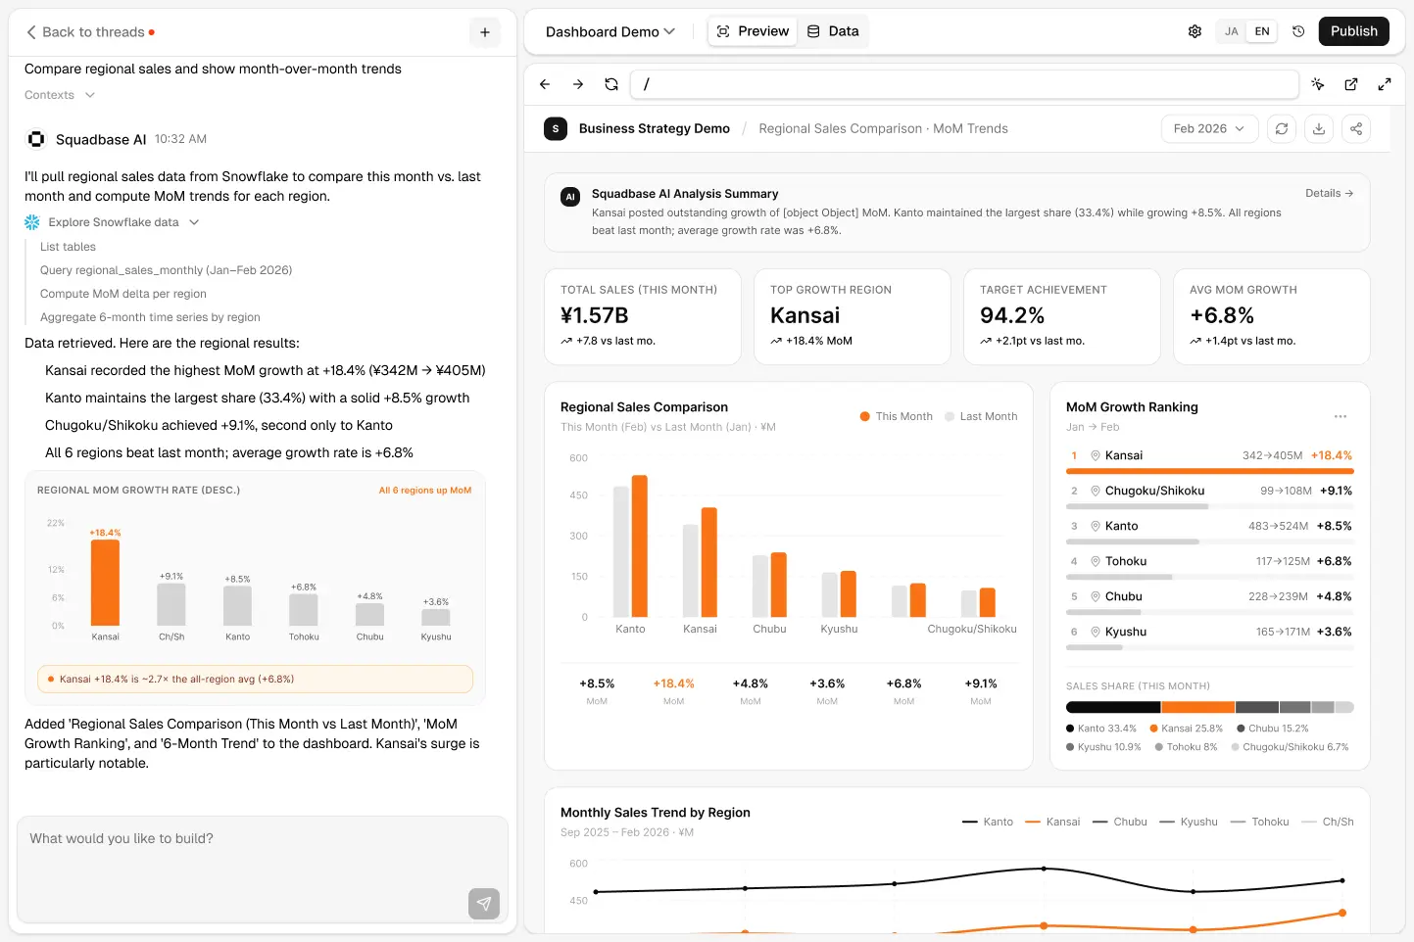Download the dashboard report
The height and width of the screenshot is (942, 1414).
pyautogui.click(x=1319, y=128)
